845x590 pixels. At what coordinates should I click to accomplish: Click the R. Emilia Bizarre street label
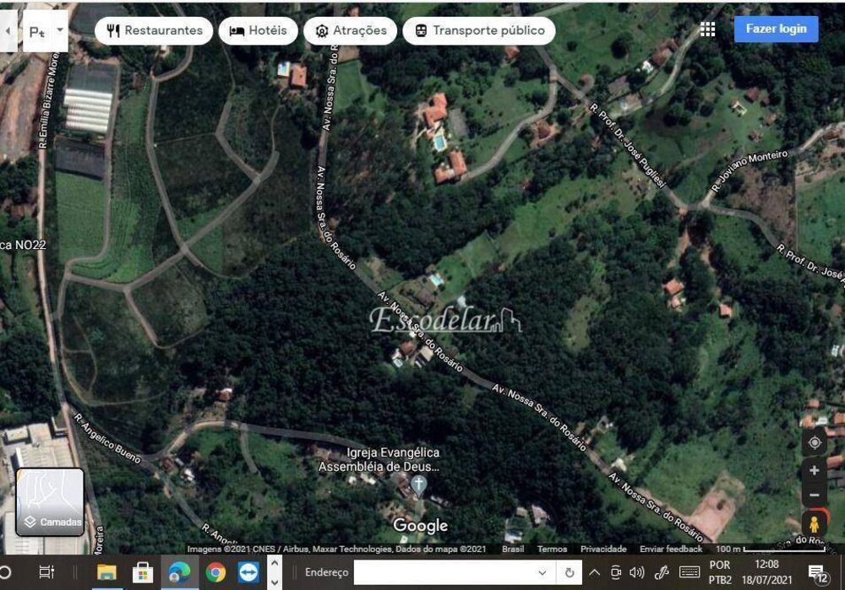pyautogui.click(x=48, y=100)
